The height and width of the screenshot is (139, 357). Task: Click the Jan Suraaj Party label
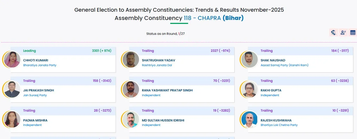(35, 95)
